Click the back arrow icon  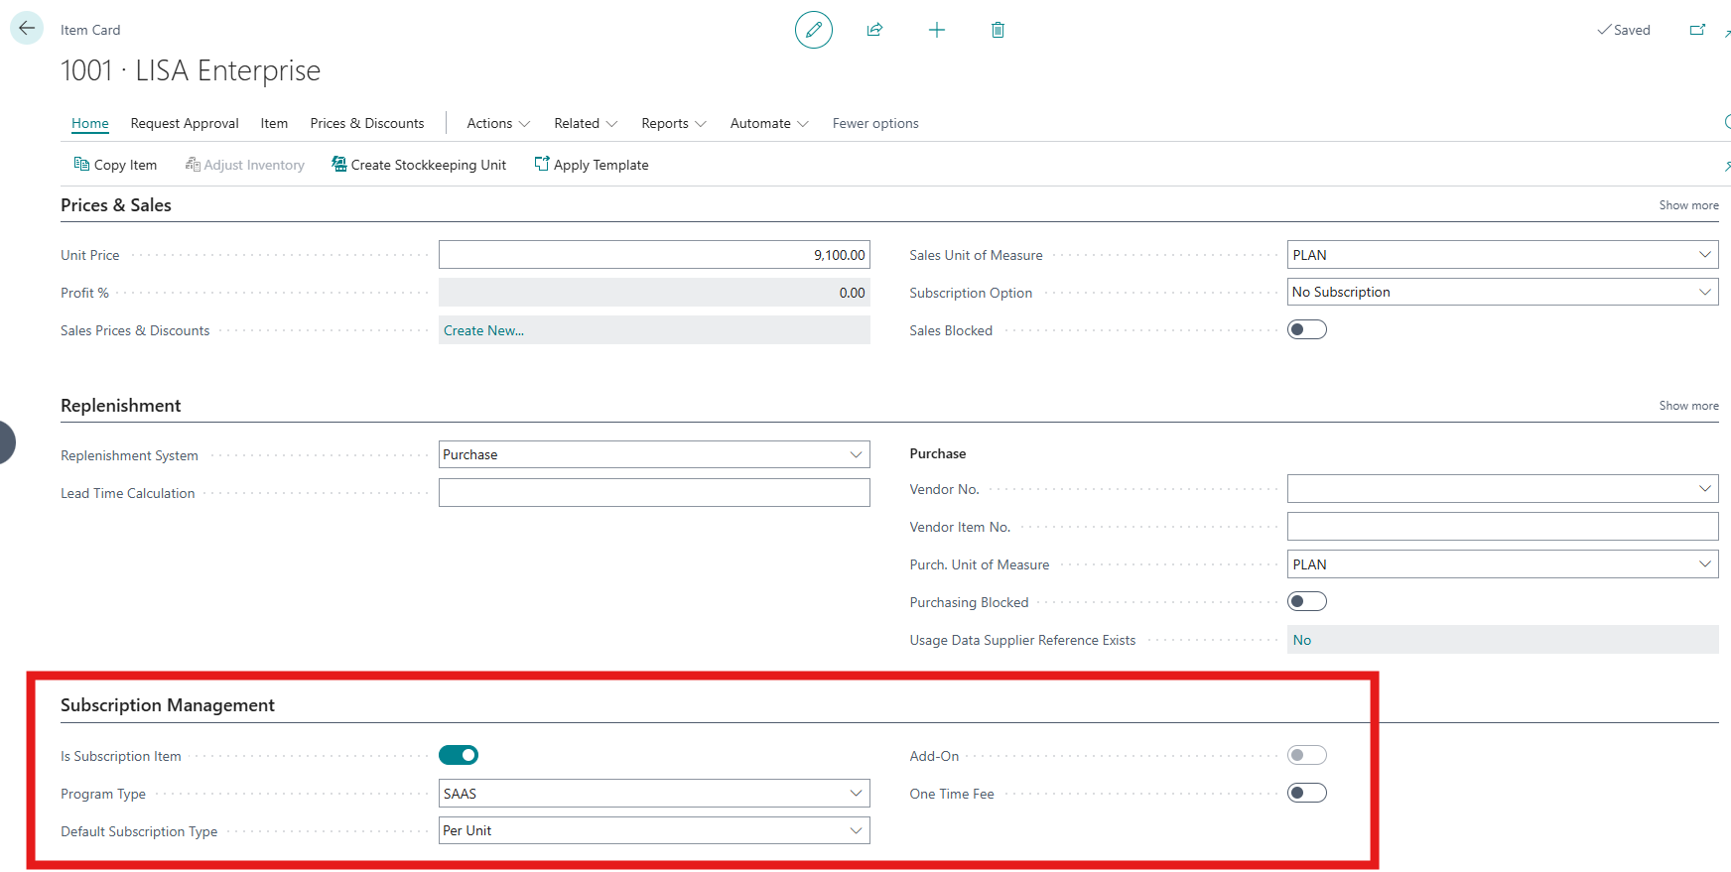pyautogui.click(x=27, y=29)
